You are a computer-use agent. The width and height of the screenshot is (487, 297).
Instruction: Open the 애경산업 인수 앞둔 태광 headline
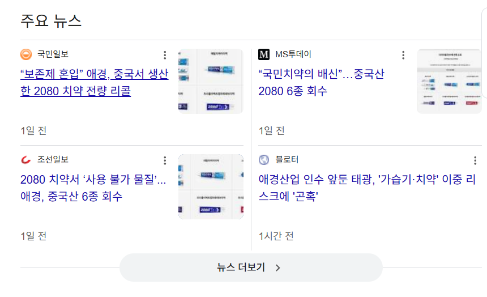click(x=367, y=188)
